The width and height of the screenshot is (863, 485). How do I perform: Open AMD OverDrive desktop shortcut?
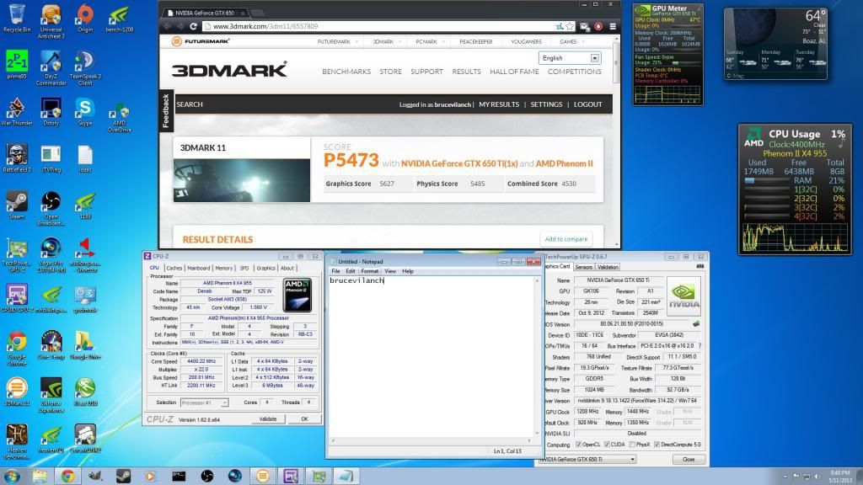pos(119,118)
